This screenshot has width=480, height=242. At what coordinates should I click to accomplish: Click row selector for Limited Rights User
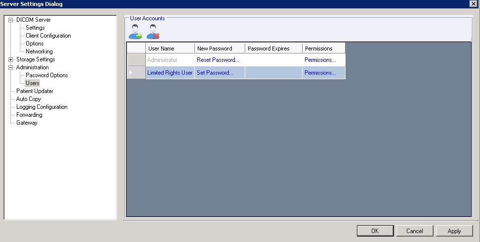(x=136, y=73)
